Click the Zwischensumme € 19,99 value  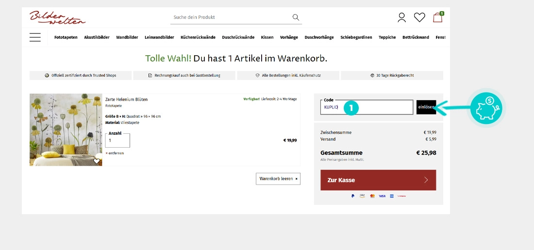tap(430, 132)
